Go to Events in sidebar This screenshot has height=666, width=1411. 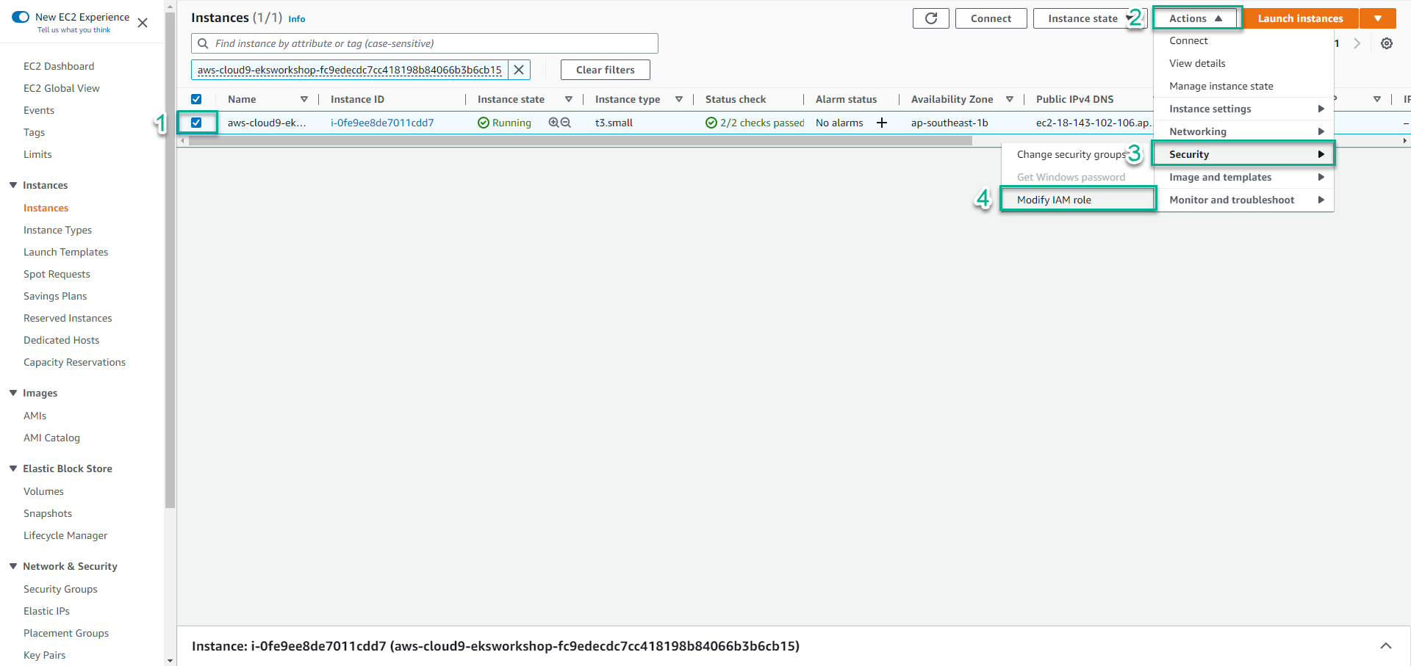(x=39, y=110)
